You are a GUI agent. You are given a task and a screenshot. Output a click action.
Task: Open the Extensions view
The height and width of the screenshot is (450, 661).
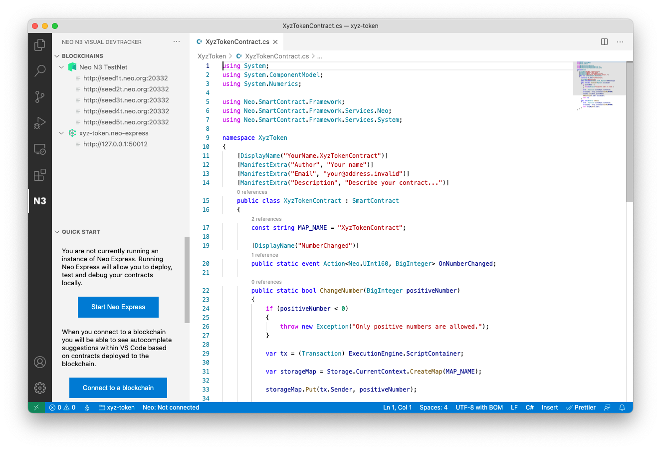[x=40, y=175]
